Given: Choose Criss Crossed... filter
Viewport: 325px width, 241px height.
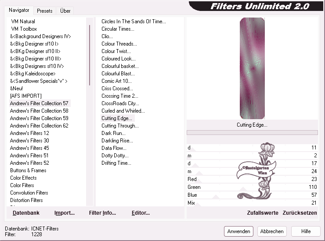Looking at the screenshot, I should [x=117, y=89].
